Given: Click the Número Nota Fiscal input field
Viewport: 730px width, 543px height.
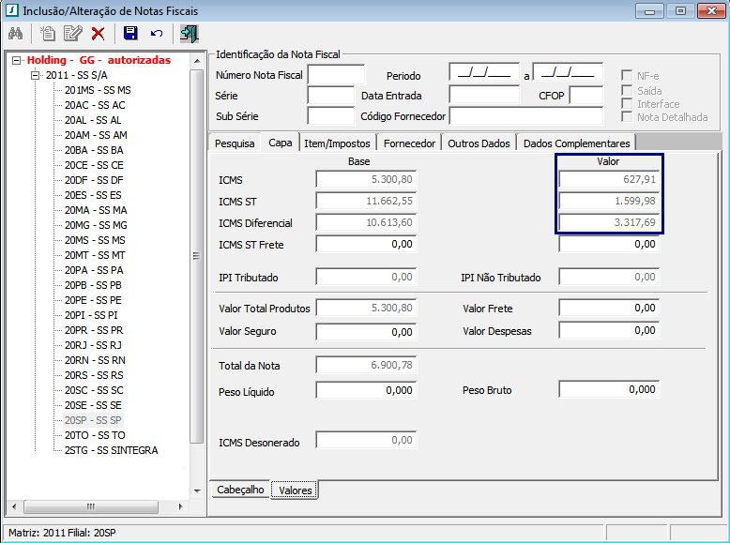Looking at the screenshot, I should coord(336,75).
